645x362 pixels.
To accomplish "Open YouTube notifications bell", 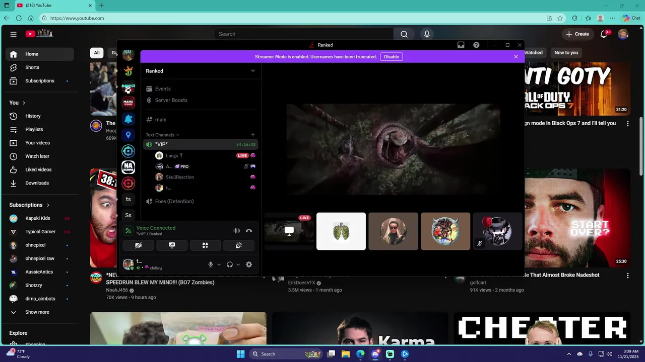I will (x=604, y=34).
